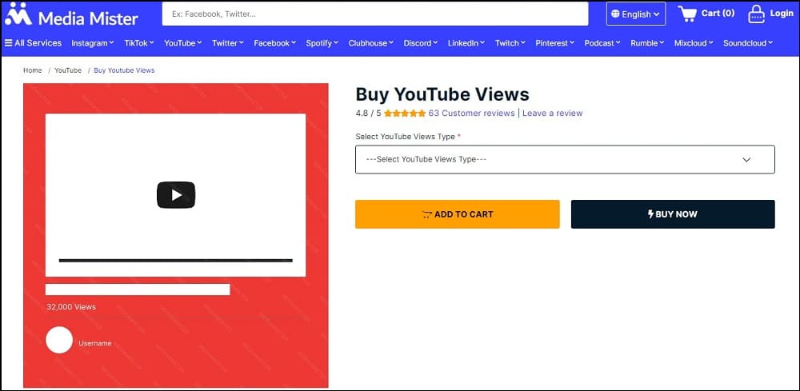Go to the Home breadcrumb
The height and width of the screenshot is (391, 800).
point(33,70)
